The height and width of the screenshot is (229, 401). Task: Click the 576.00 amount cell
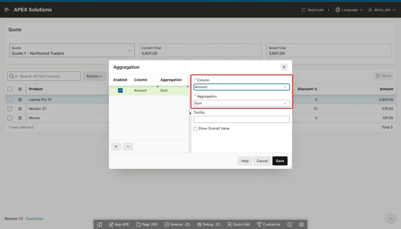coord(358,108)
